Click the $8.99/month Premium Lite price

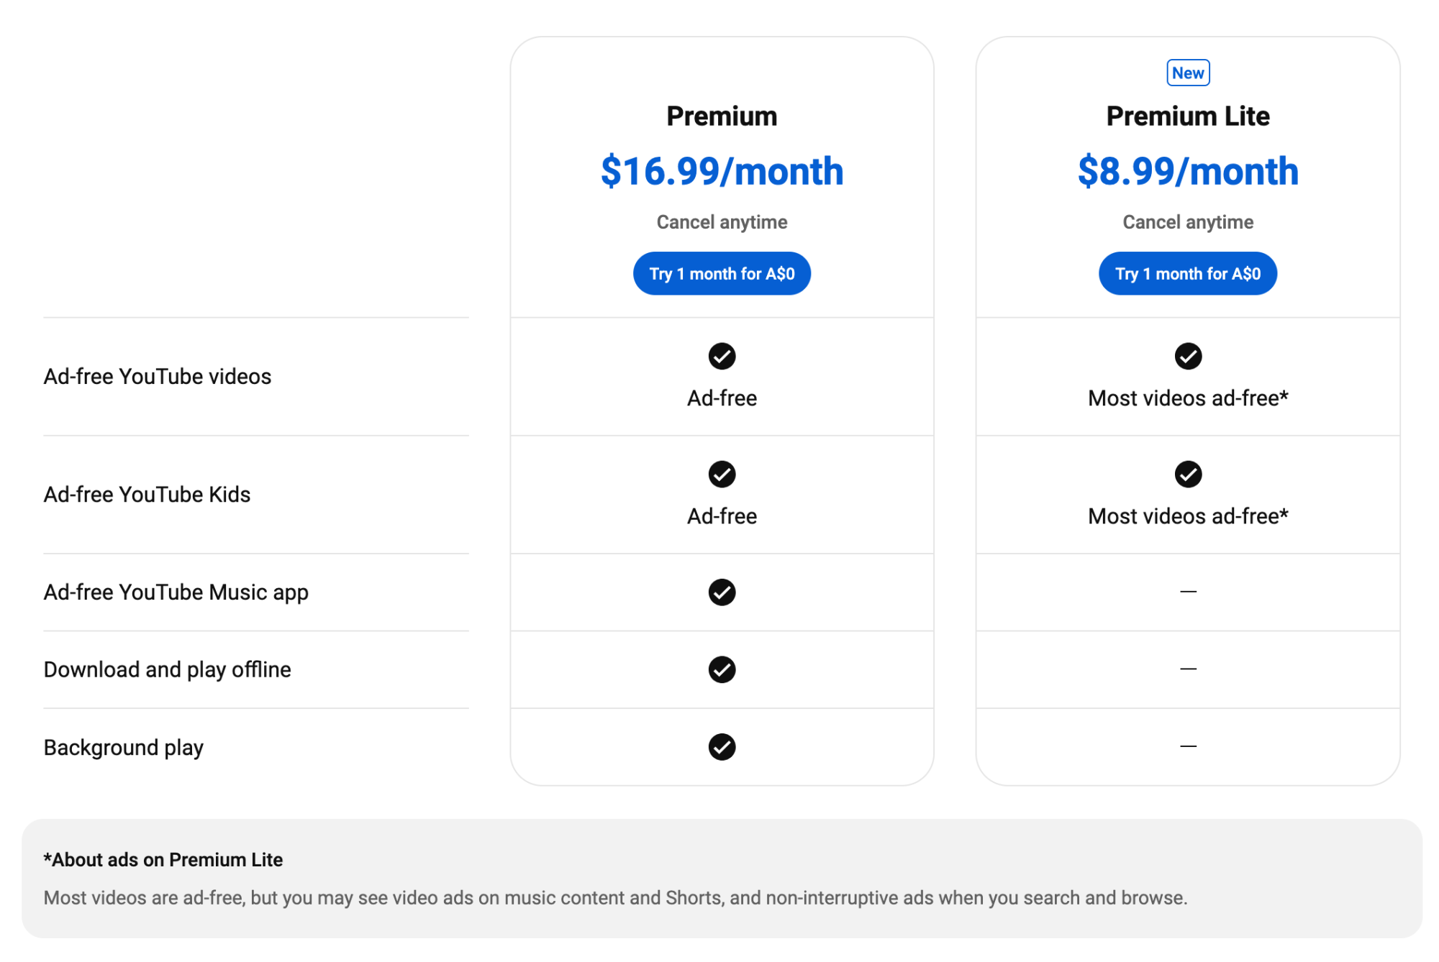[1188, 171]
